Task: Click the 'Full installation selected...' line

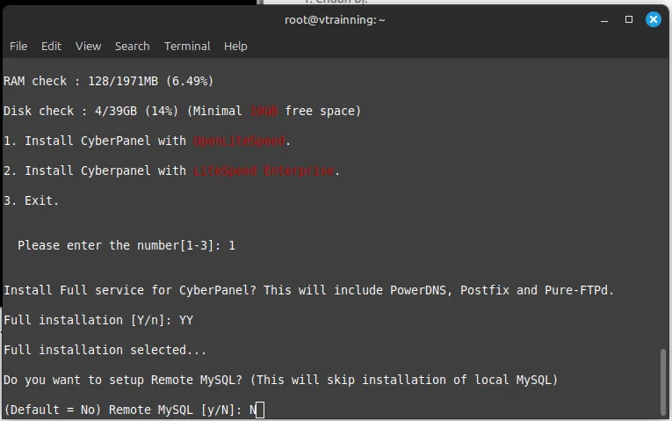Action: click(105, 350)
